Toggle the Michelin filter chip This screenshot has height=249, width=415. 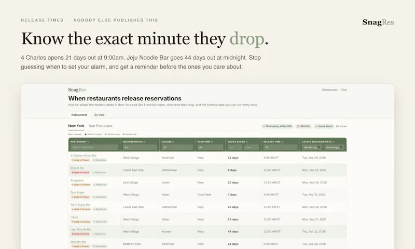(303, 126)
